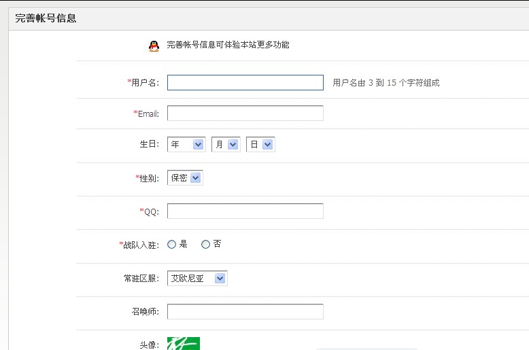The width and height of the screenshot is (529, 350).
Task: Click the 完善帐号信息 header title
Action: click(46, 18)
